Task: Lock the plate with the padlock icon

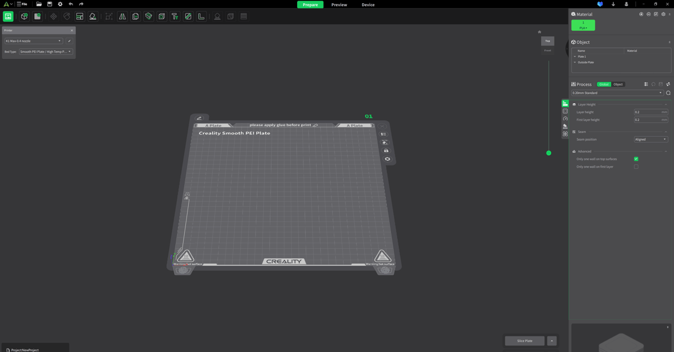Action: point(386,150)
